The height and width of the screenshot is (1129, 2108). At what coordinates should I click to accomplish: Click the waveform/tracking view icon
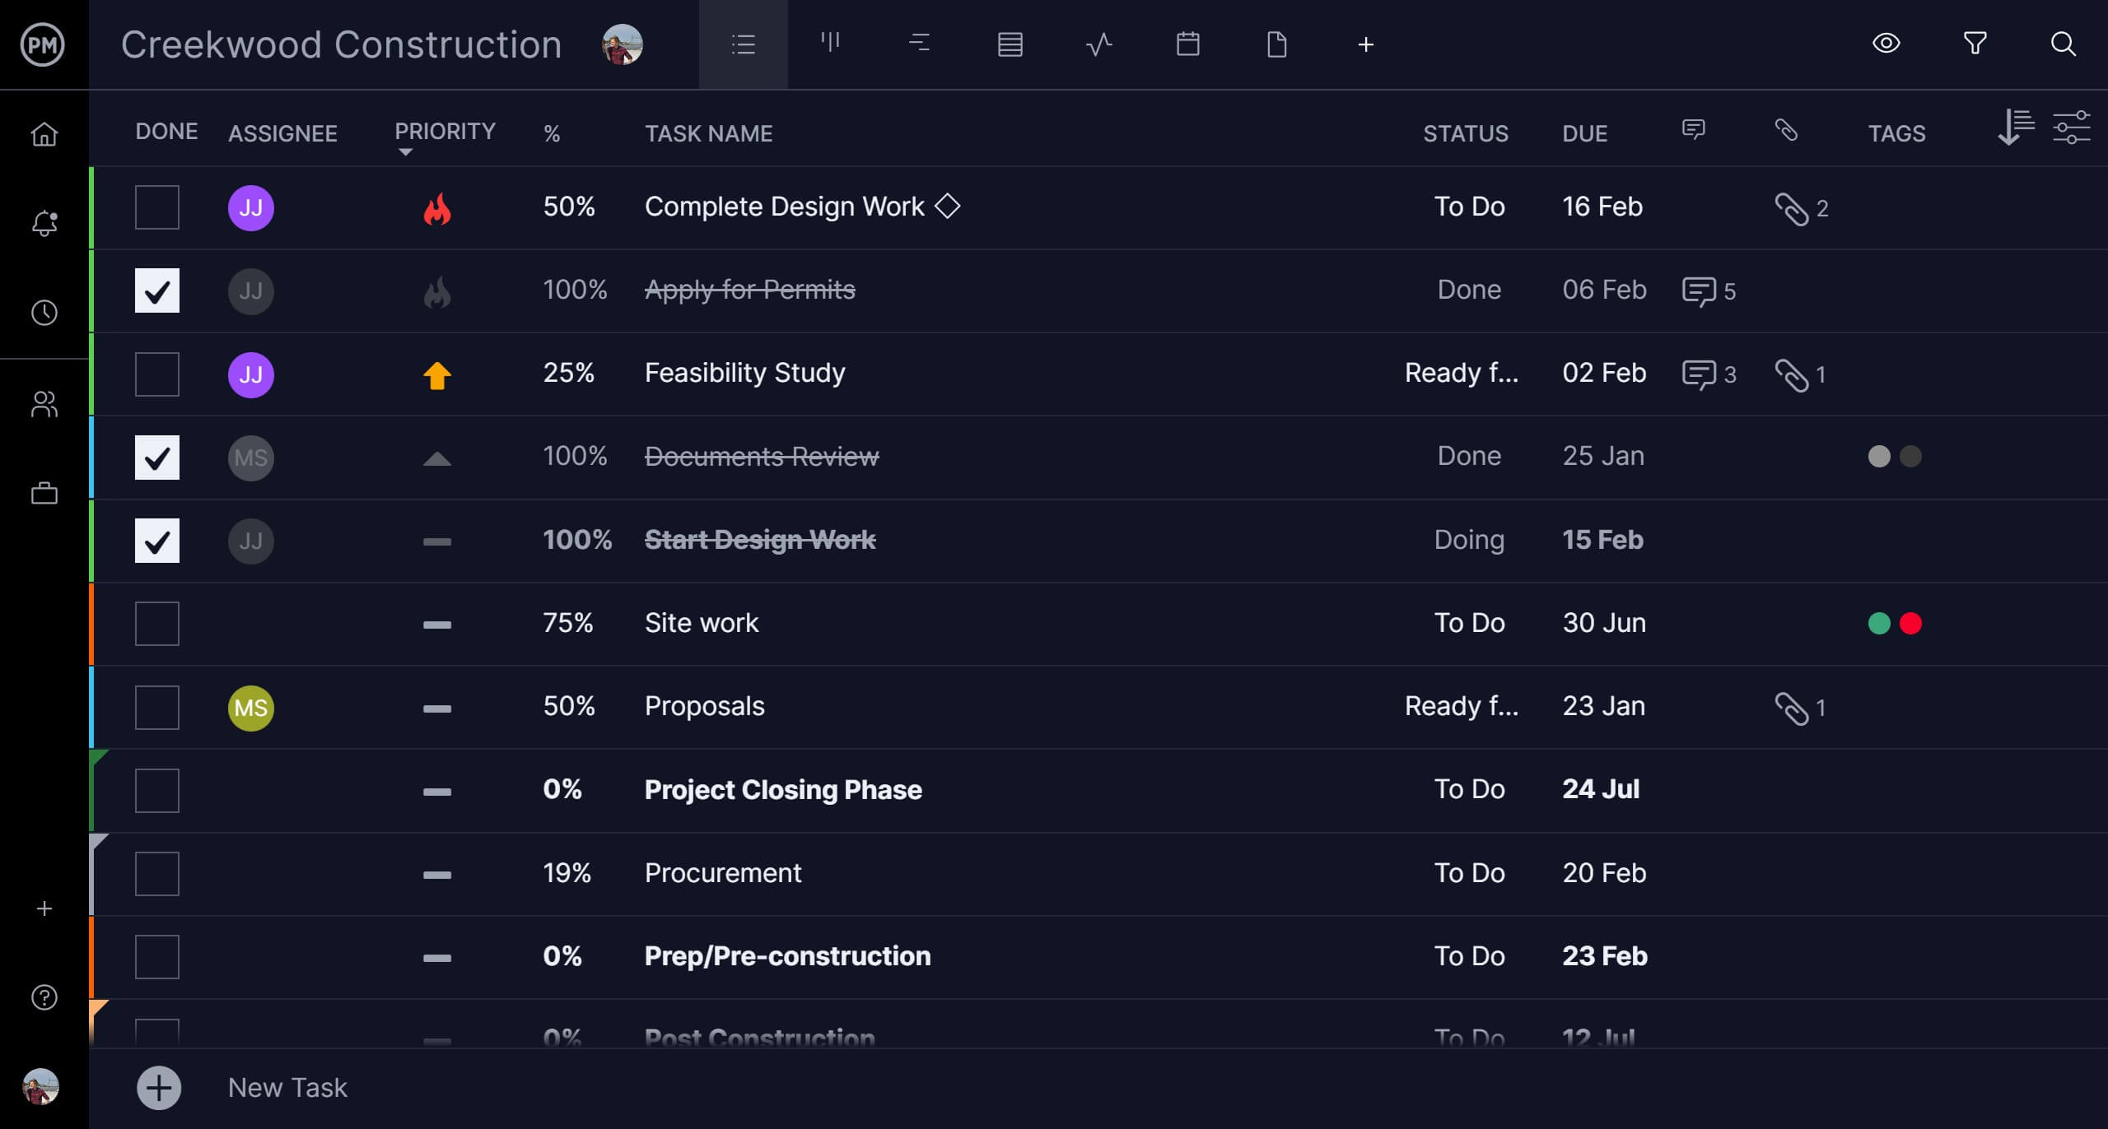coord(1097,44)
